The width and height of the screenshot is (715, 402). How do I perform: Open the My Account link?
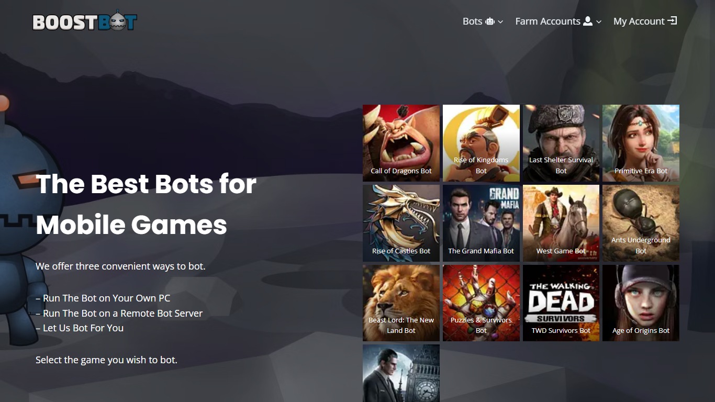(645, 21)
